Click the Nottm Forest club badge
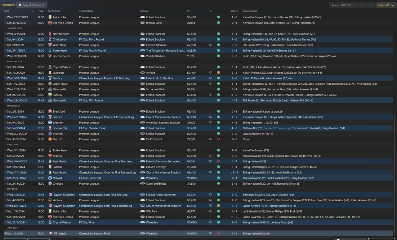Image resolution: width=397 pixels, height=240 pixels. [x=50, y=34]
